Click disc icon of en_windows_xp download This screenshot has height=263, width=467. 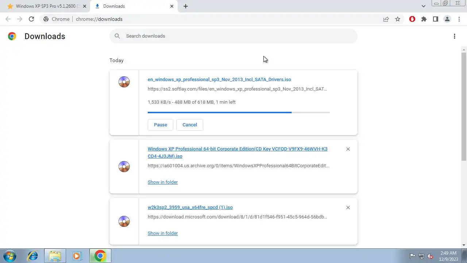point(124,82)
